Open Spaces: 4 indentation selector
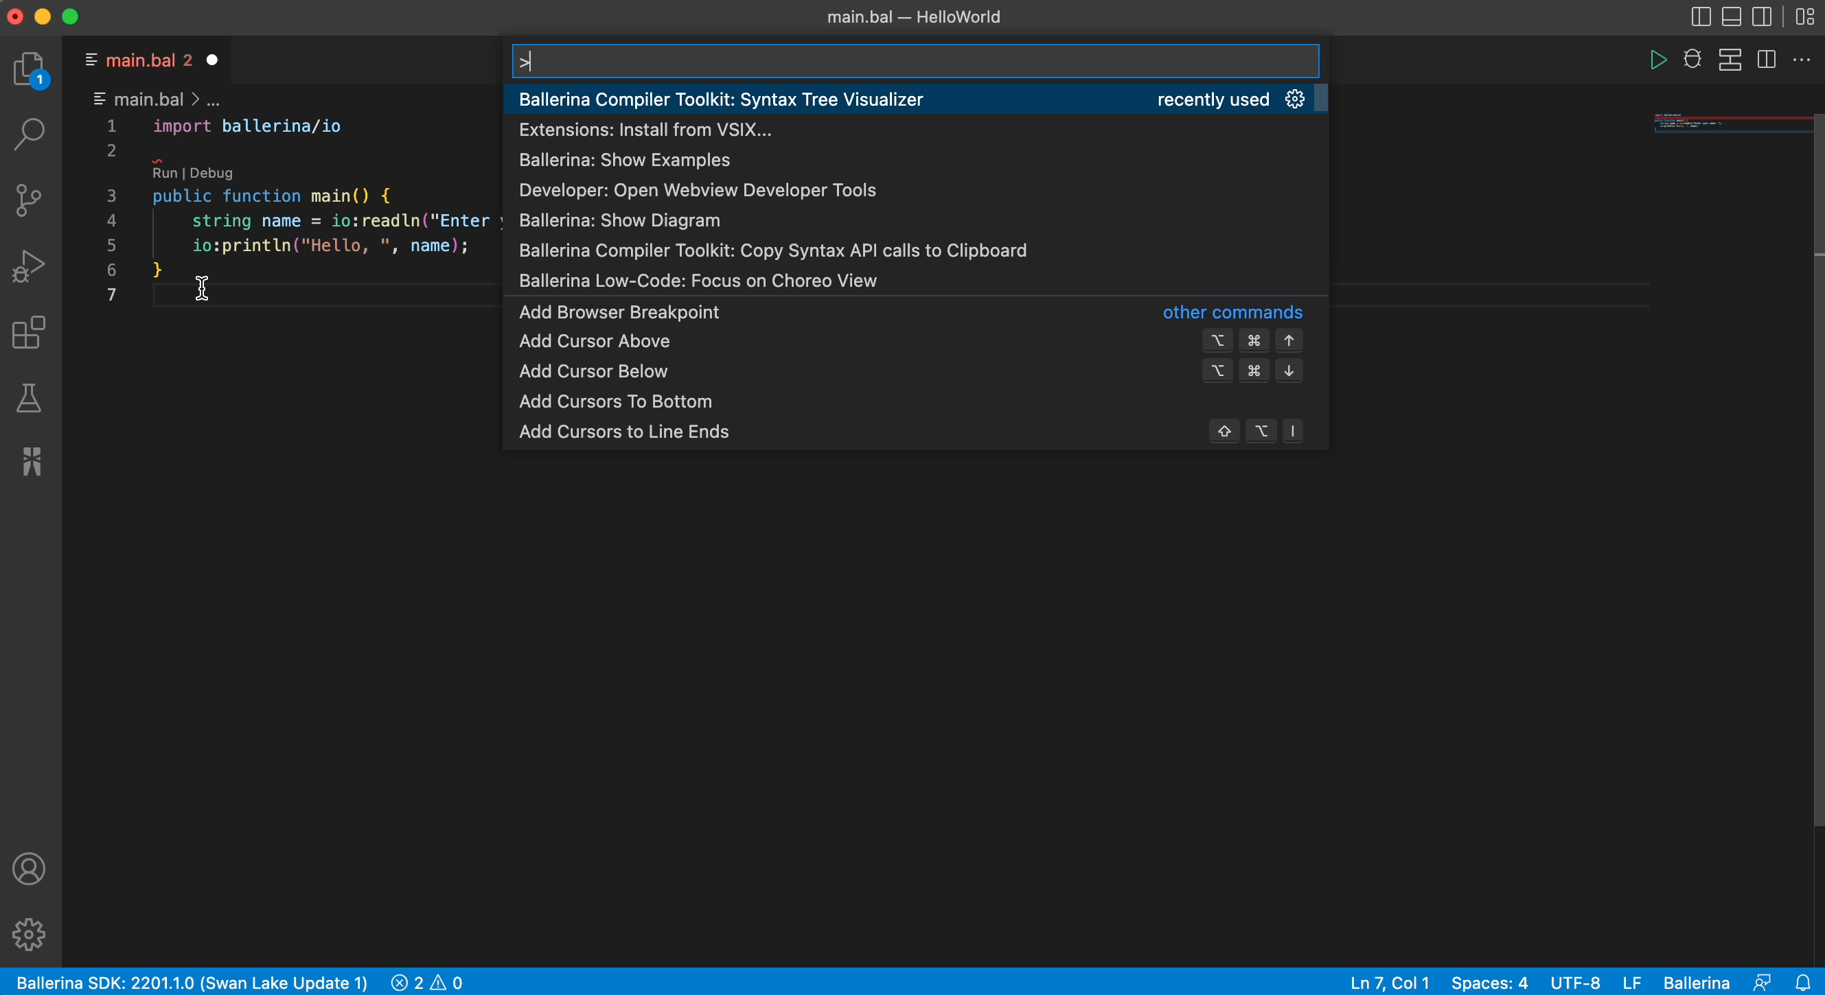The image size is (1825, 995). coord(1489,983)
